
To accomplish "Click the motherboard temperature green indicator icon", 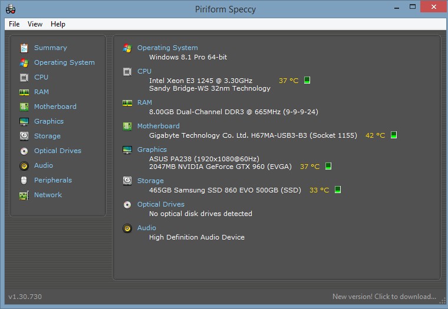I will pyautogui.click(x=394, y=135).
